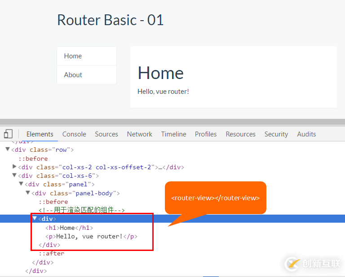This screenshot has height=277, width=345.
Task: Click the About link in the sidebar list
Action: 87,75
